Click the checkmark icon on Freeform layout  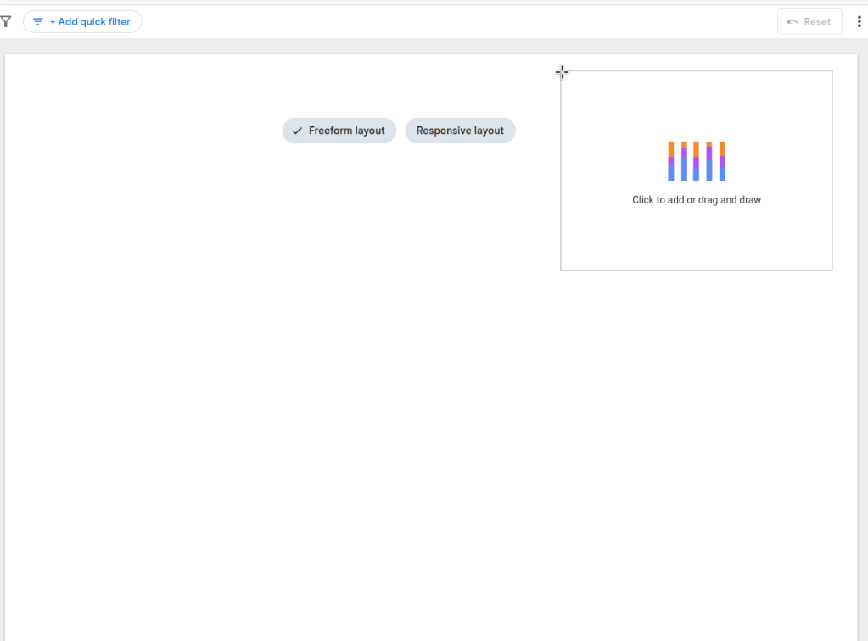297,131
